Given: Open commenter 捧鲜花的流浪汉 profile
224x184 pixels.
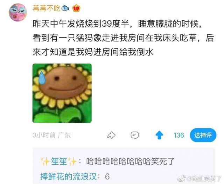Looking at the screenshot, I should 69,176.
